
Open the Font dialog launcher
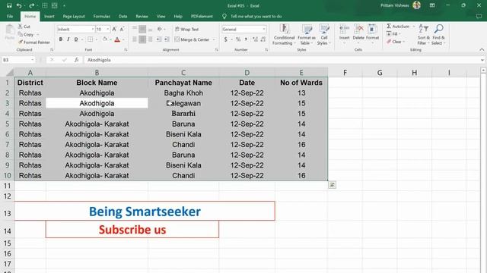[x=126, y=50]
